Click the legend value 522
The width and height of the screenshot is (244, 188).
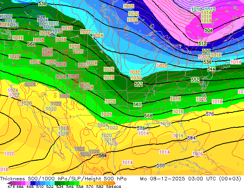point(50,186)
